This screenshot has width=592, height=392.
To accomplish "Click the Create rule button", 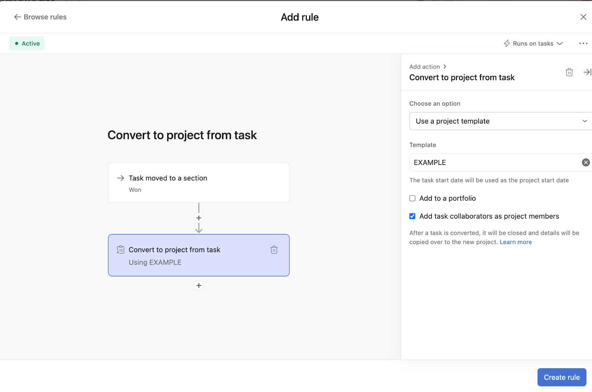I will click(x=561, y=377).
